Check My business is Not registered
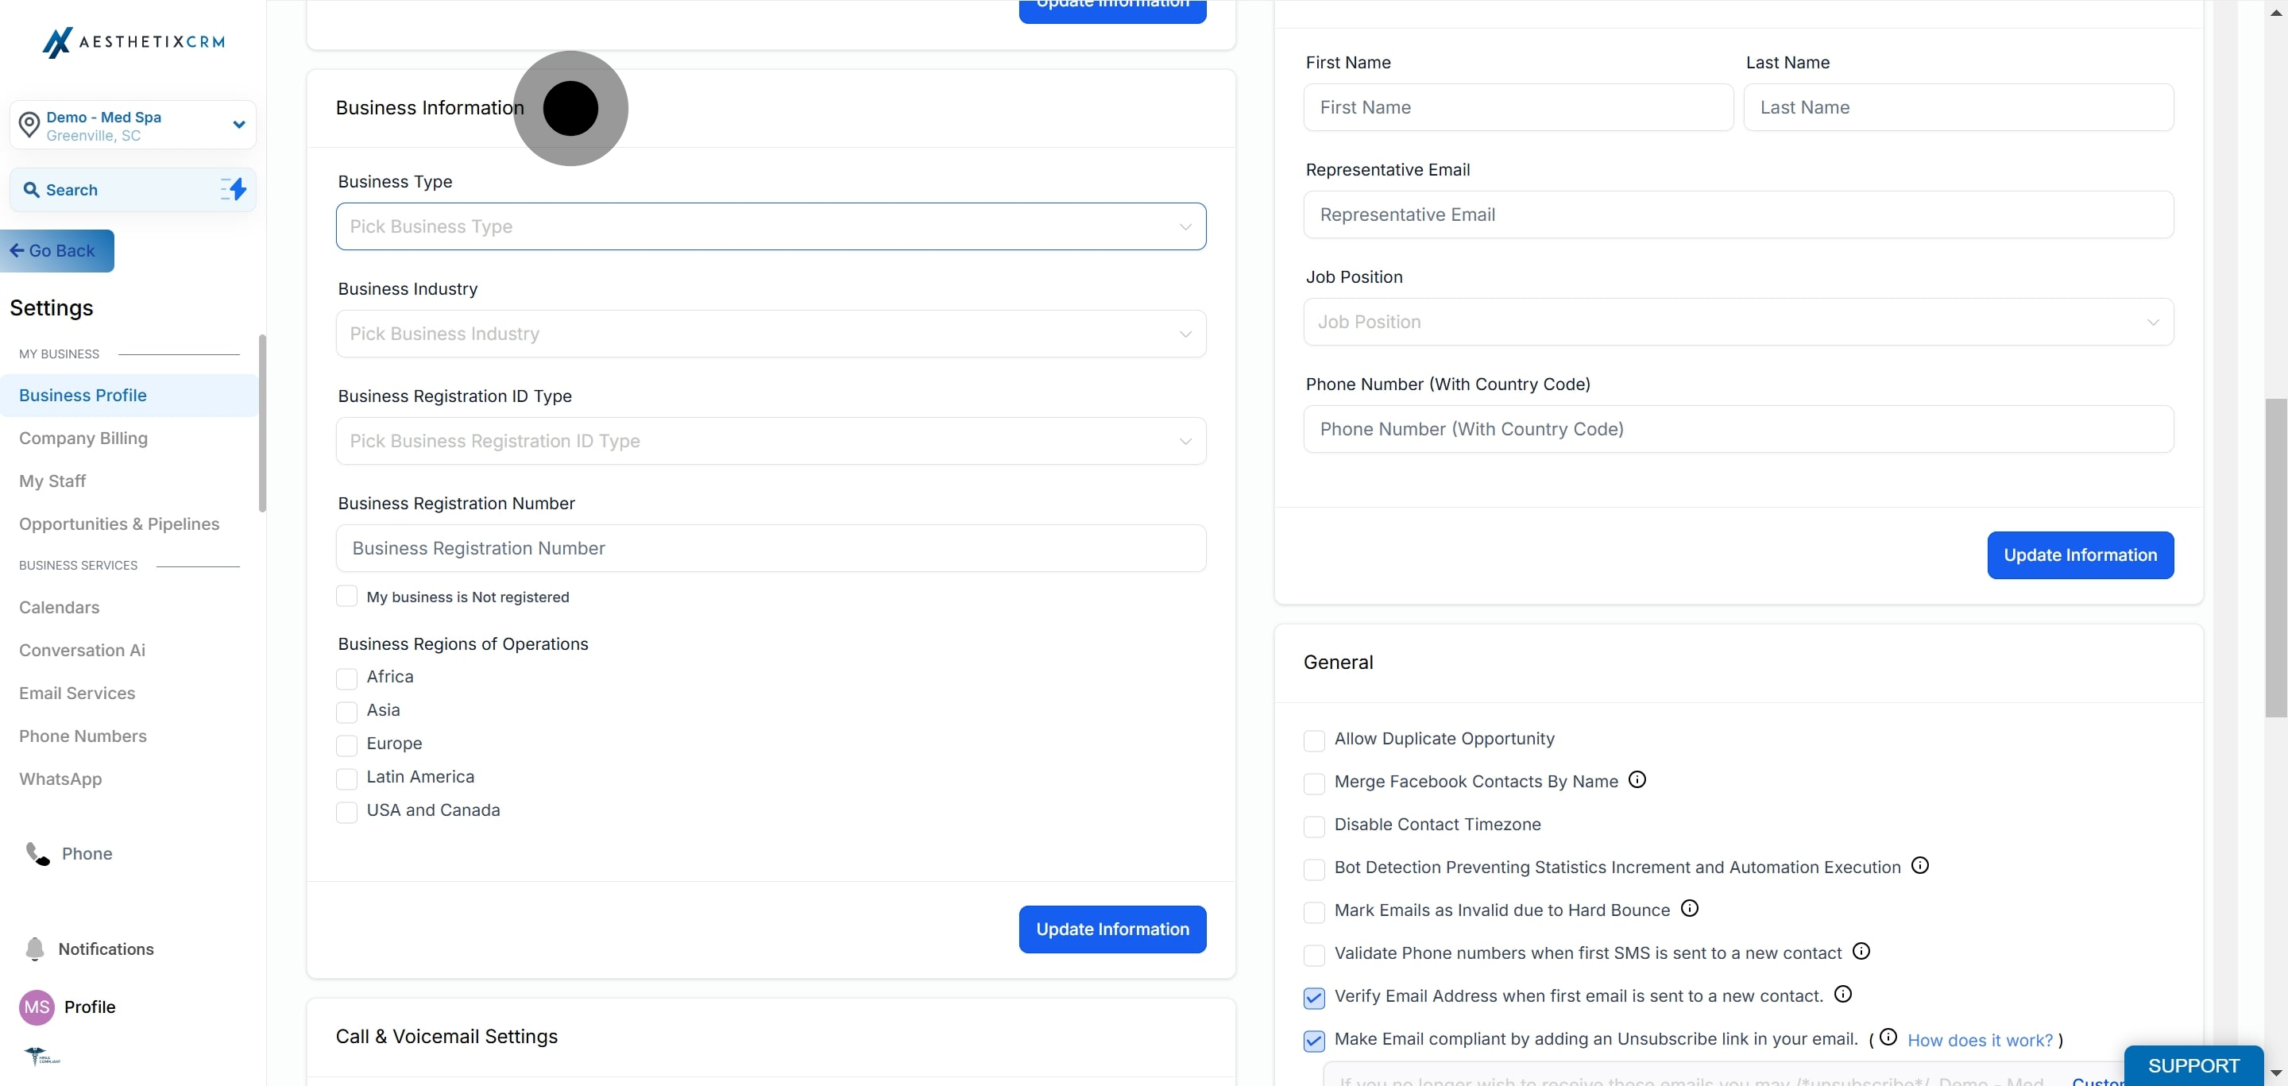Viewport: 2288px width, 1086px height. point(346,597)
